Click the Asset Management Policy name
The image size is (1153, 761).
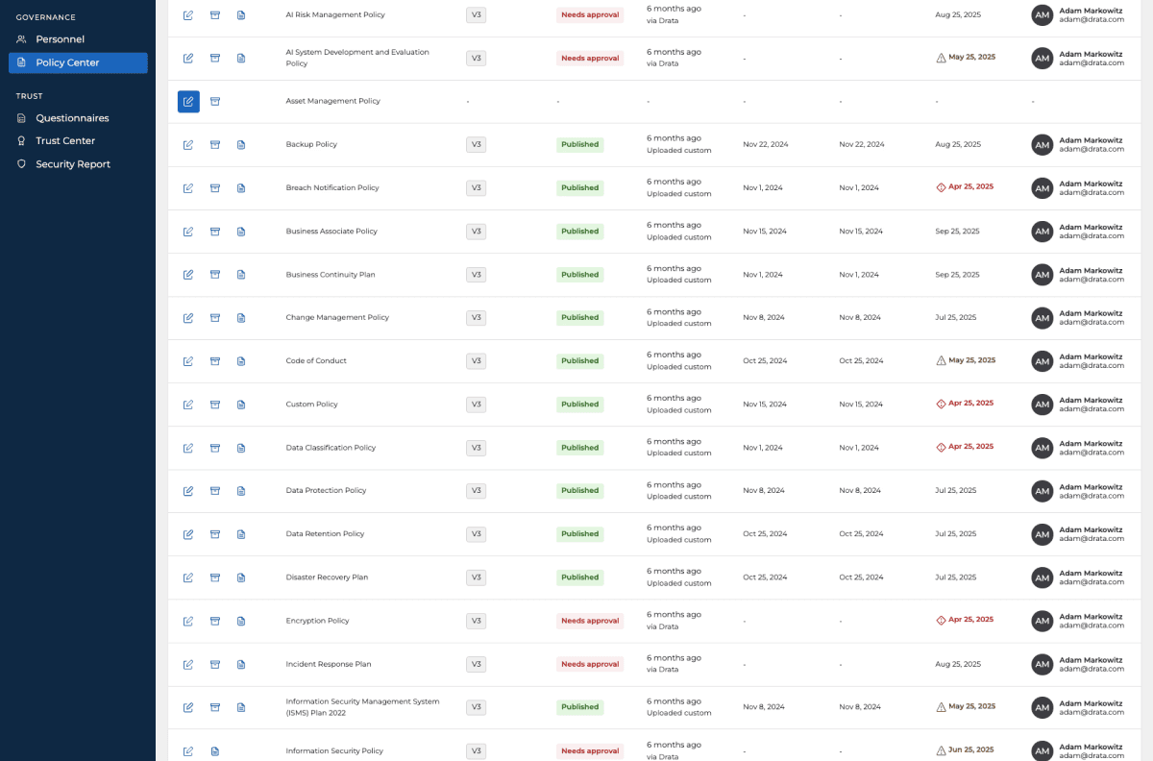coord(332,101)
